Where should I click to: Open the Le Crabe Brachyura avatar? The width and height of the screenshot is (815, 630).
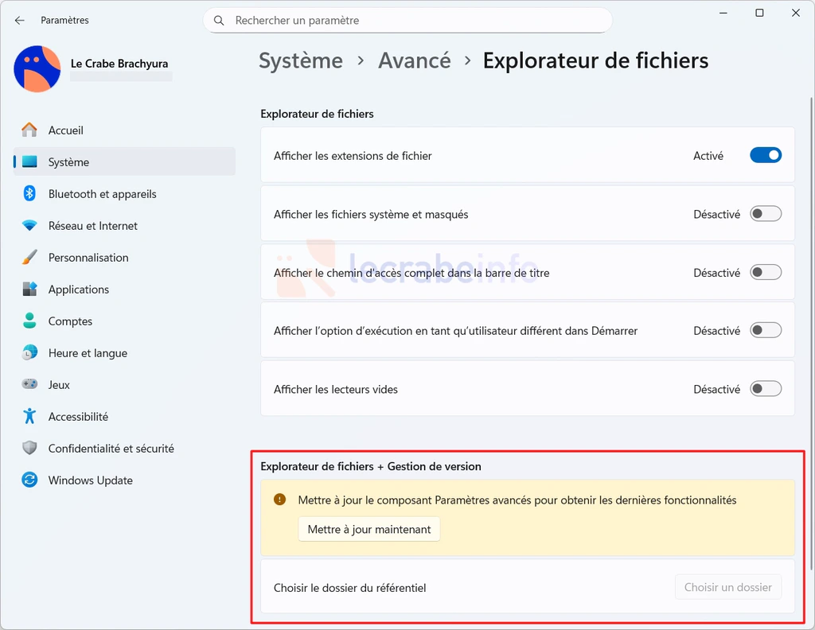click(37, 68)
